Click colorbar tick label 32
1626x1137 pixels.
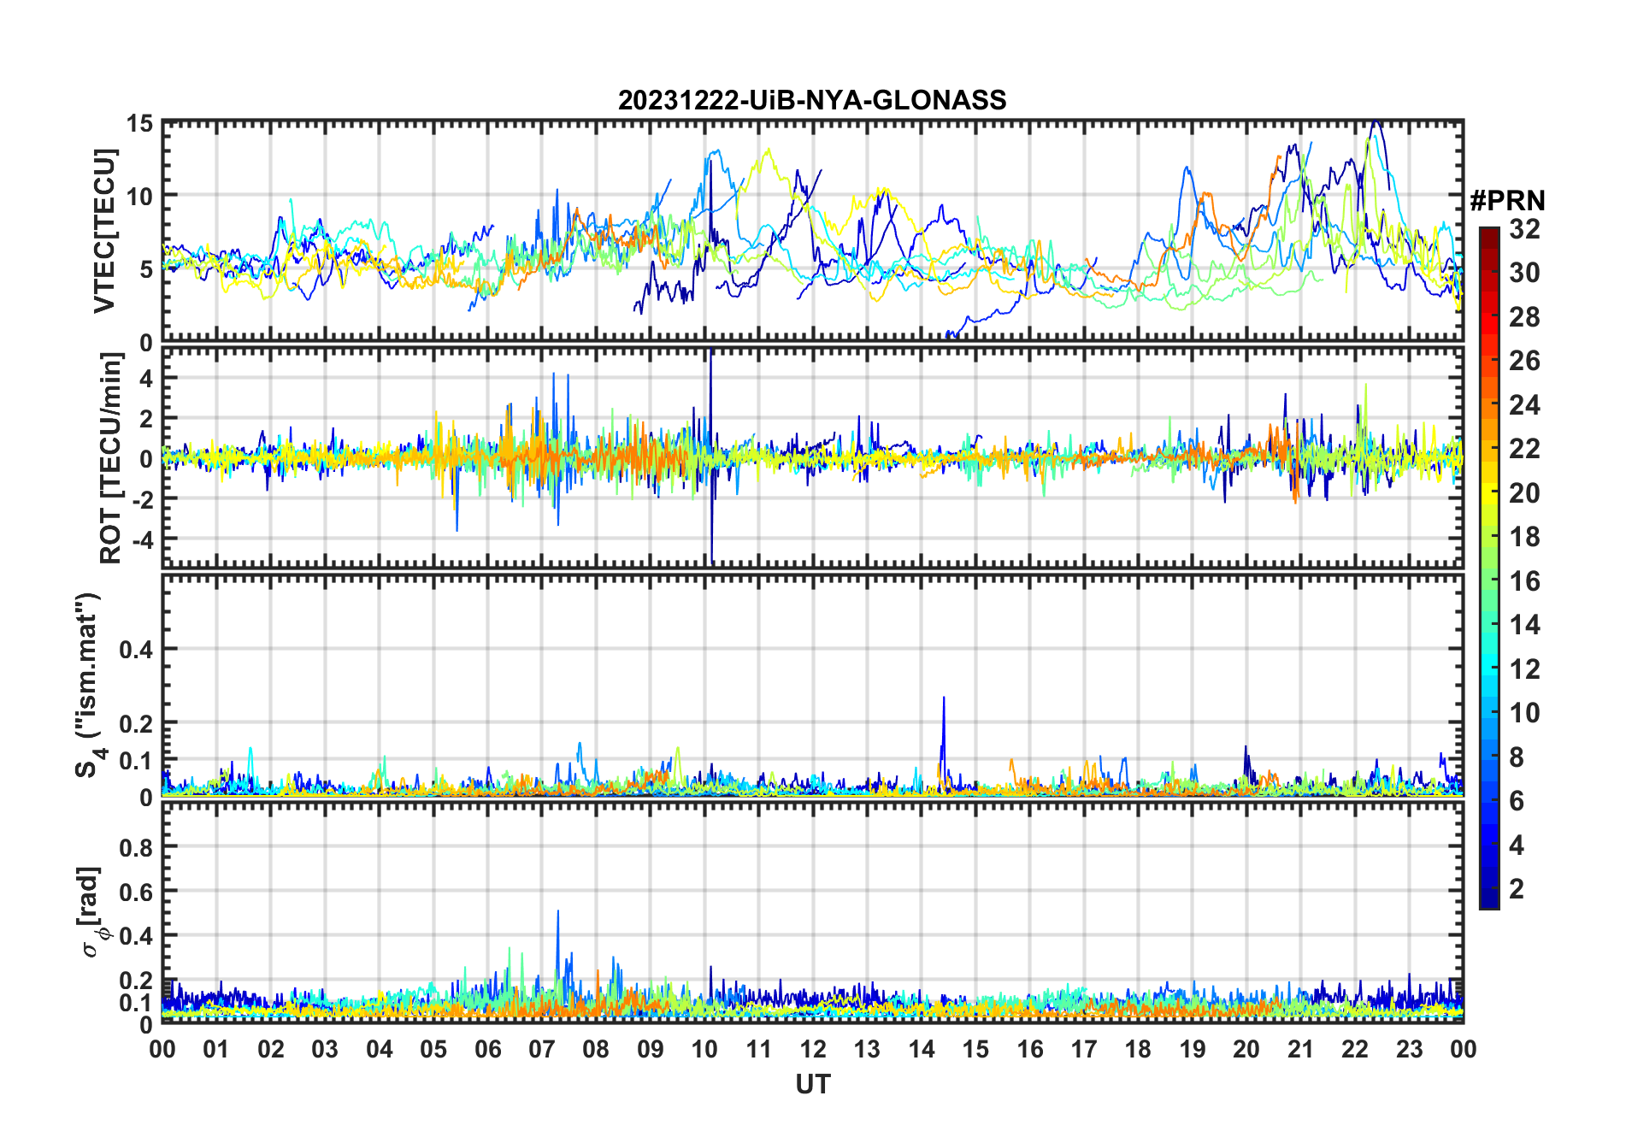pyautogui.click(x=1524, y=228)
